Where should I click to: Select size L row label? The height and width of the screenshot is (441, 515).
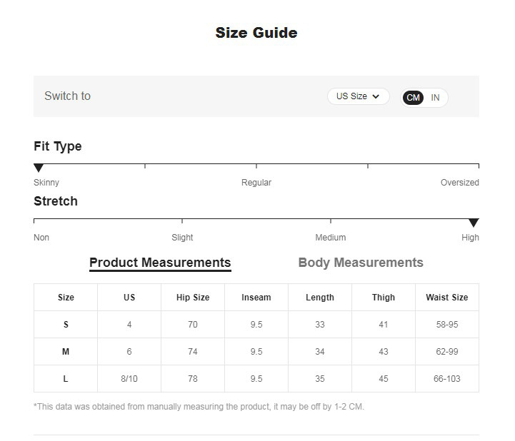click(66, 379)
